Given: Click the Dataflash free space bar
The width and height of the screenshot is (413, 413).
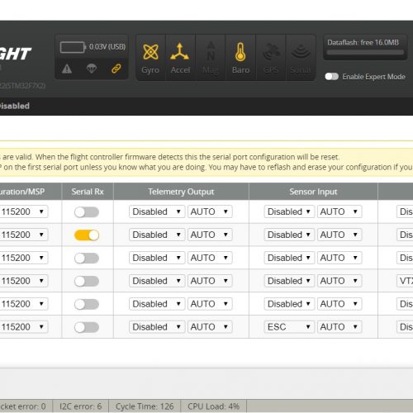Looking at the screenshot, I should pos(365,52).
